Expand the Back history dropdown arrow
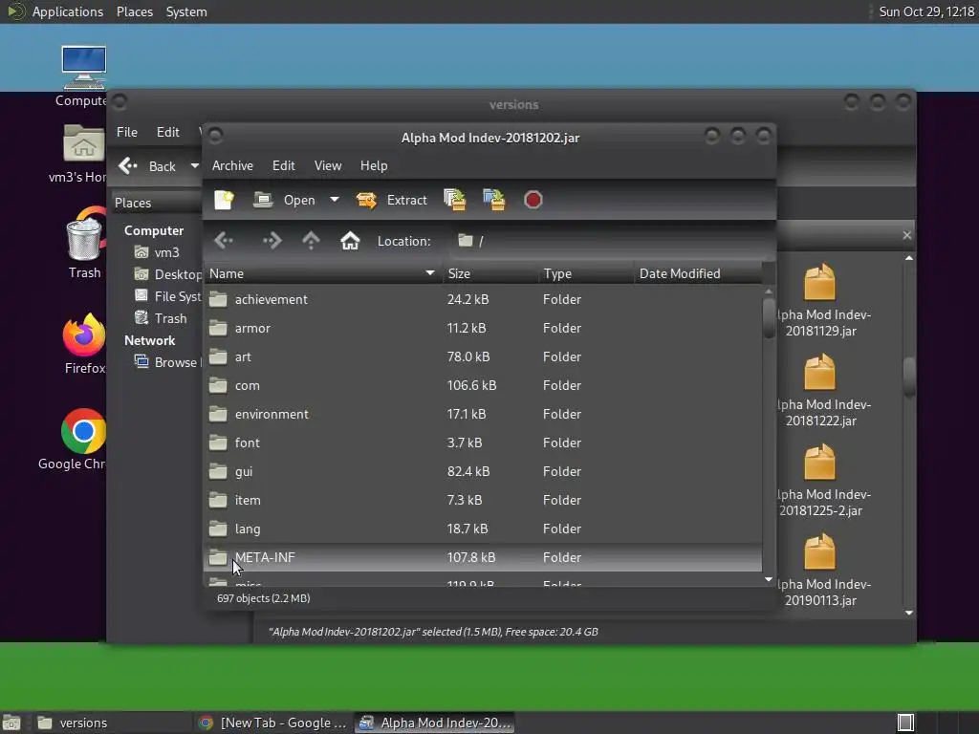 (x=194, y=166)
